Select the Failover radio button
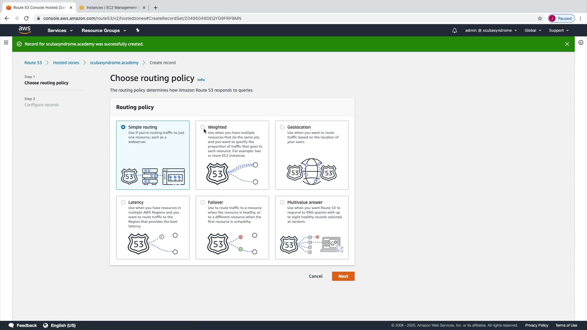 [203, 202]
